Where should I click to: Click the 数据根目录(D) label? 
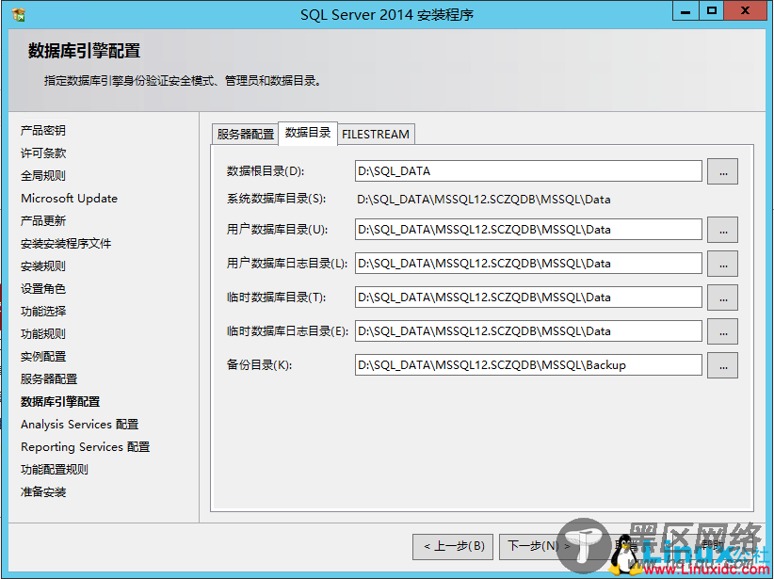tap(266, 171)
